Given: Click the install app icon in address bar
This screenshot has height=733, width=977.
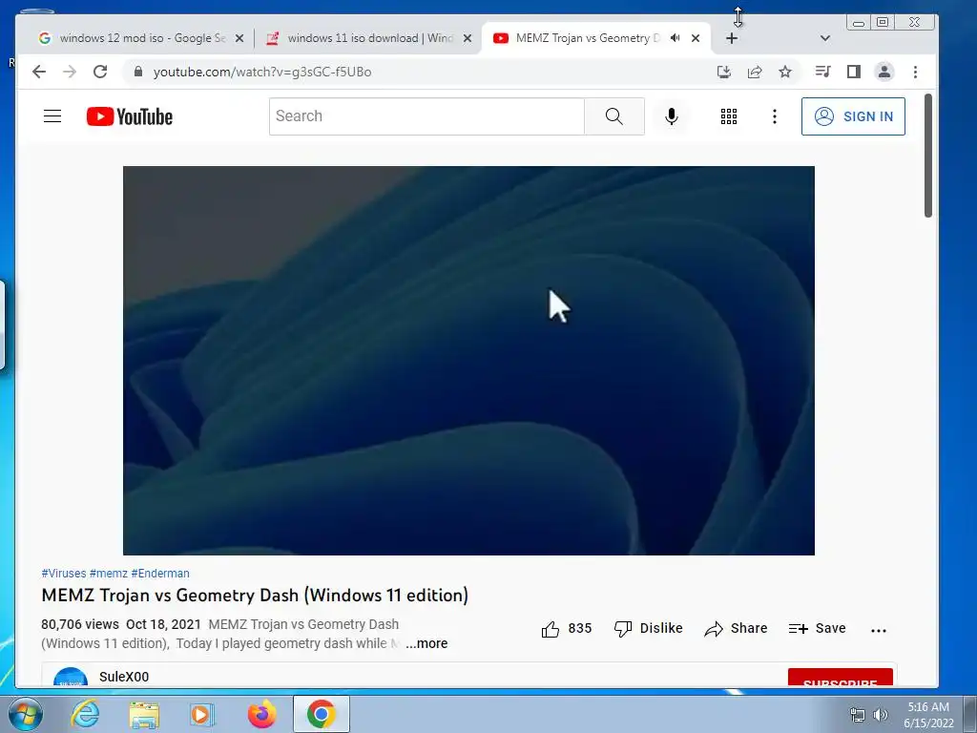Looking at the screenshot, I should [723, 72].
